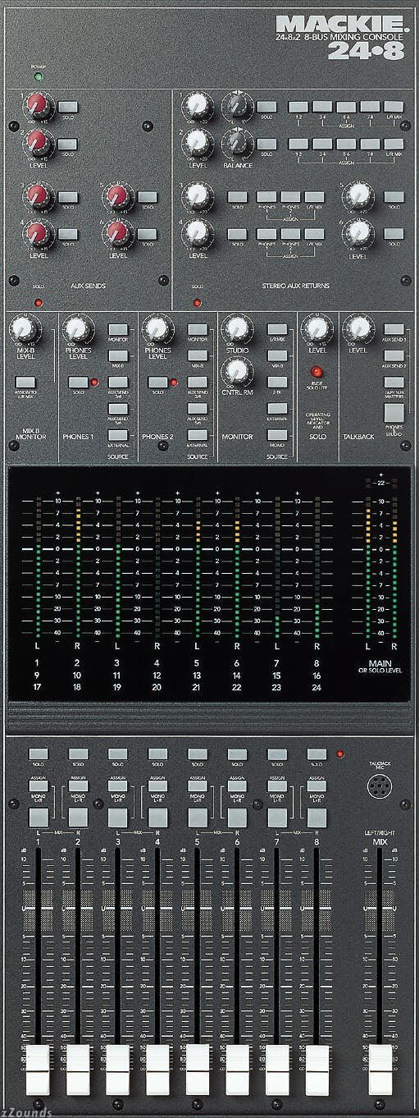The width and height of the screenshot is (419, 1118).
Task: Select Aux Send 5/6 as Phones 2 source
Action: point(197,408)
